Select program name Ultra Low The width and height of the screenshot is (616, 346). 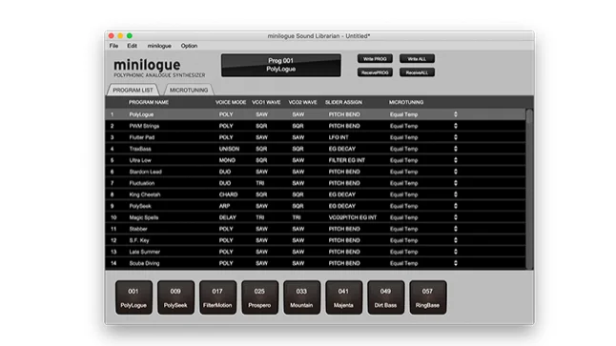(140, 160)
